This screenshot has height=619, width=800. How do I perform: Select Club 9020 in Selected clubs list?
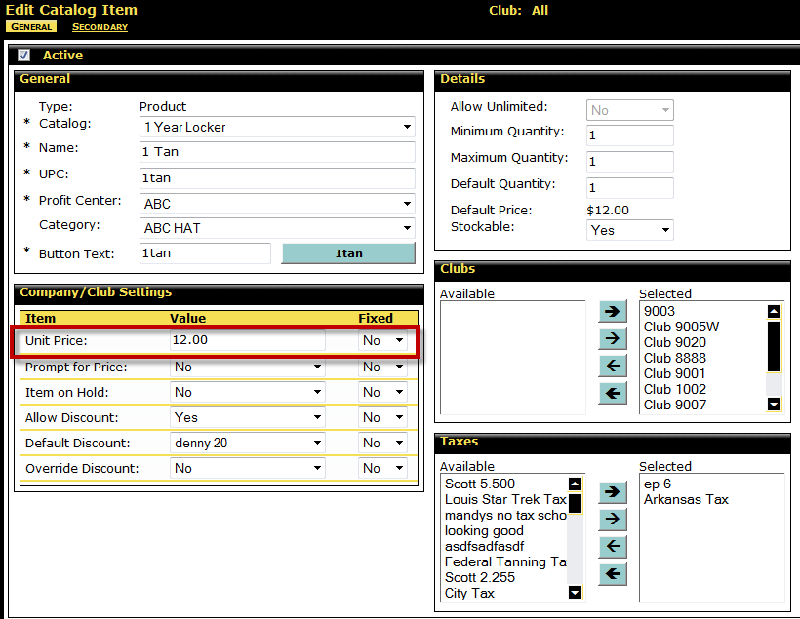pos(675,342)
